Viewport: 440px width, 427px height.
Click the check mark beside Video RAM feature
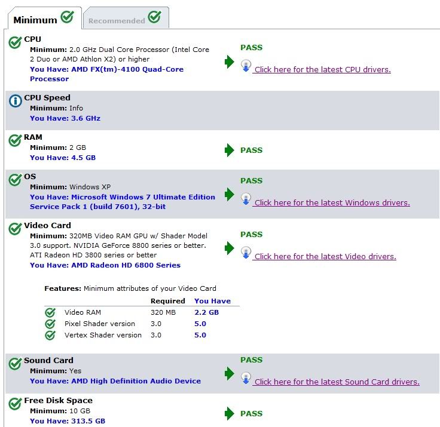coord(50,312)
